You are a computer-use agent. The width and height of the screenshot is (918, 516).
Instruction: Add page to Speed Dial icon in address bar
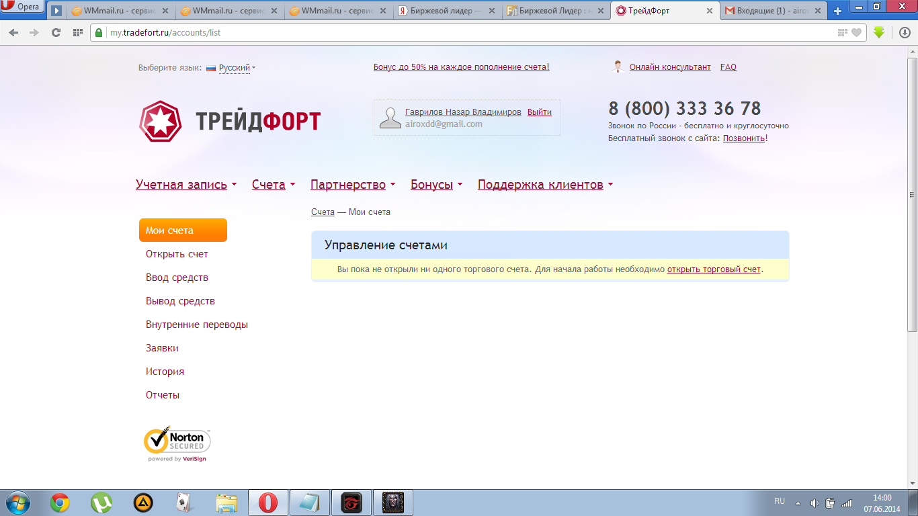(843, 32)
